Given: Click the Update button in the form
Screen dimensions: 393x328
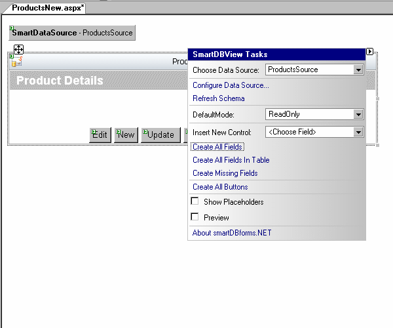Looking at the screenshot, I should click(x=160, y=135).
